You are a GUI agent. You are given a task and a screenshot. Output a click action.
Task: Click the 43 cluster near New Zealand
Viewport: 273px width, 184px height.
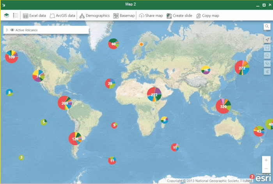[x=259, y=131]
